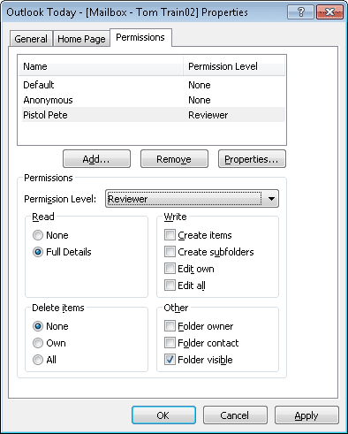This screenshot has height=434, width=348.
Task: Open the question mark help button
Action: 300,12
